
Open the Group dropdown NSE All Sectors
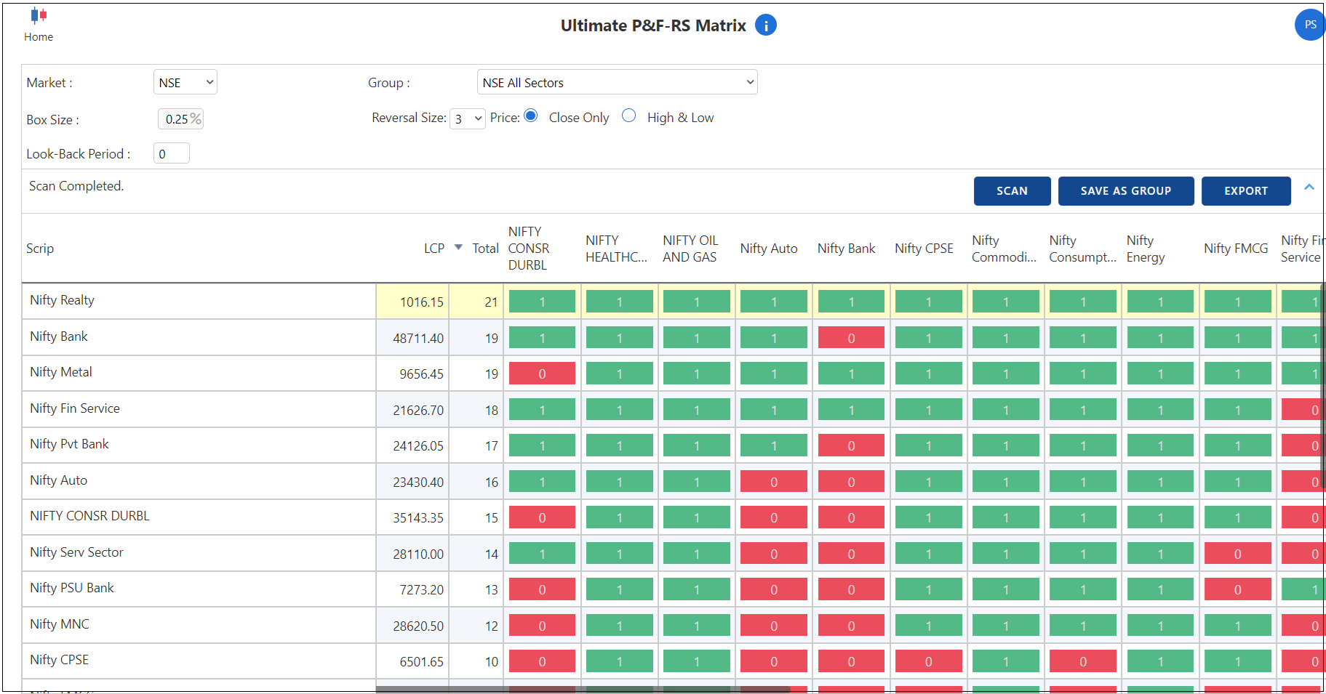coord(617,82)
